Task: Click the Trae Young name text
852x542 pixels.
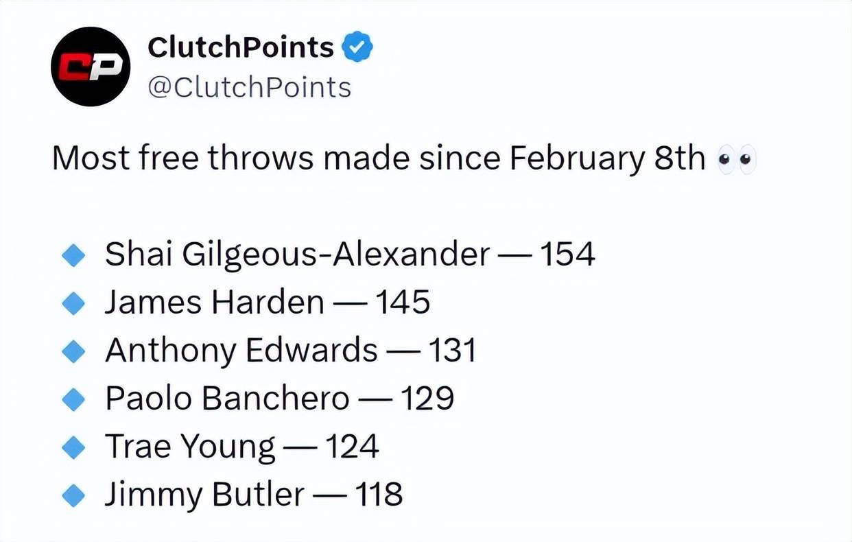Action: click(x=190, y=447)
